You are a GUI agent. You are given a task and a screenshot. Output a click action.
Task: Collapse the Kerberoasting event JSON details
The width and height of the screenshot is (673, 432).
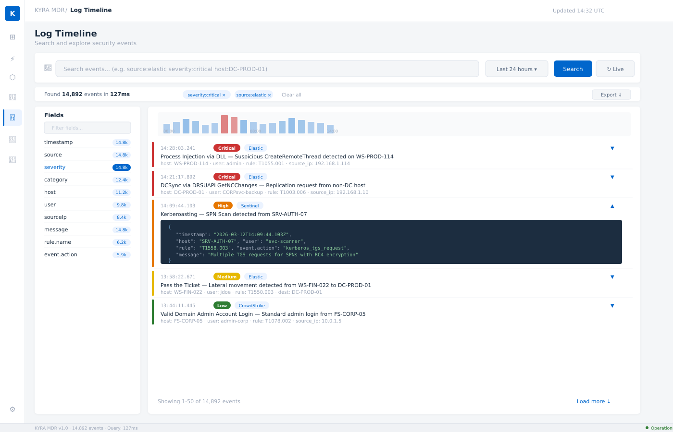click(612, 206)
